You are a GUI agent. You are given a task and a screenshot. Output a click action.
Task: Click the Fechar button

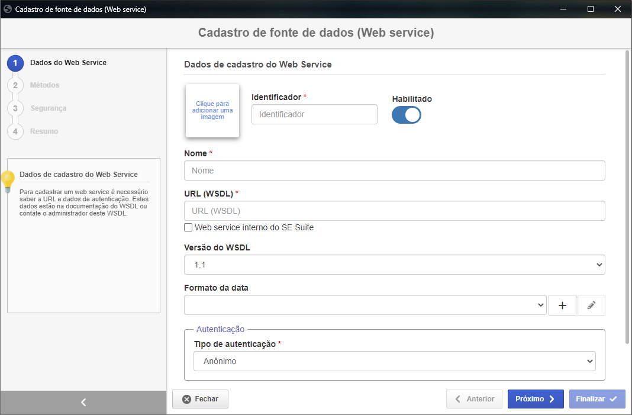click(x=201, y=399)
